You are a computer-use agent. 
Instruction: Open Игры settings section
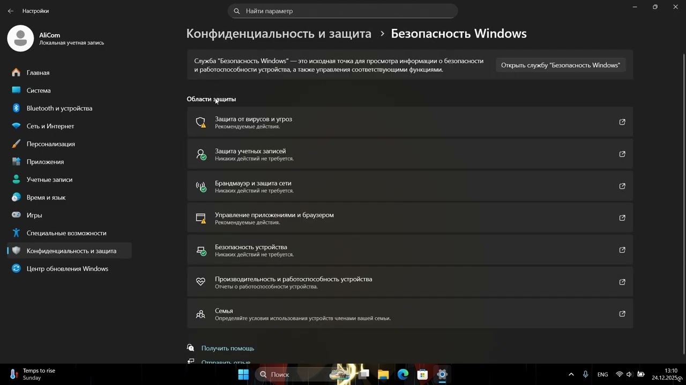69,215
